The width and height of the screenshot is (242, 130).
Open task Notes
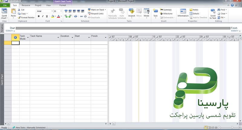tap(194, 10)
